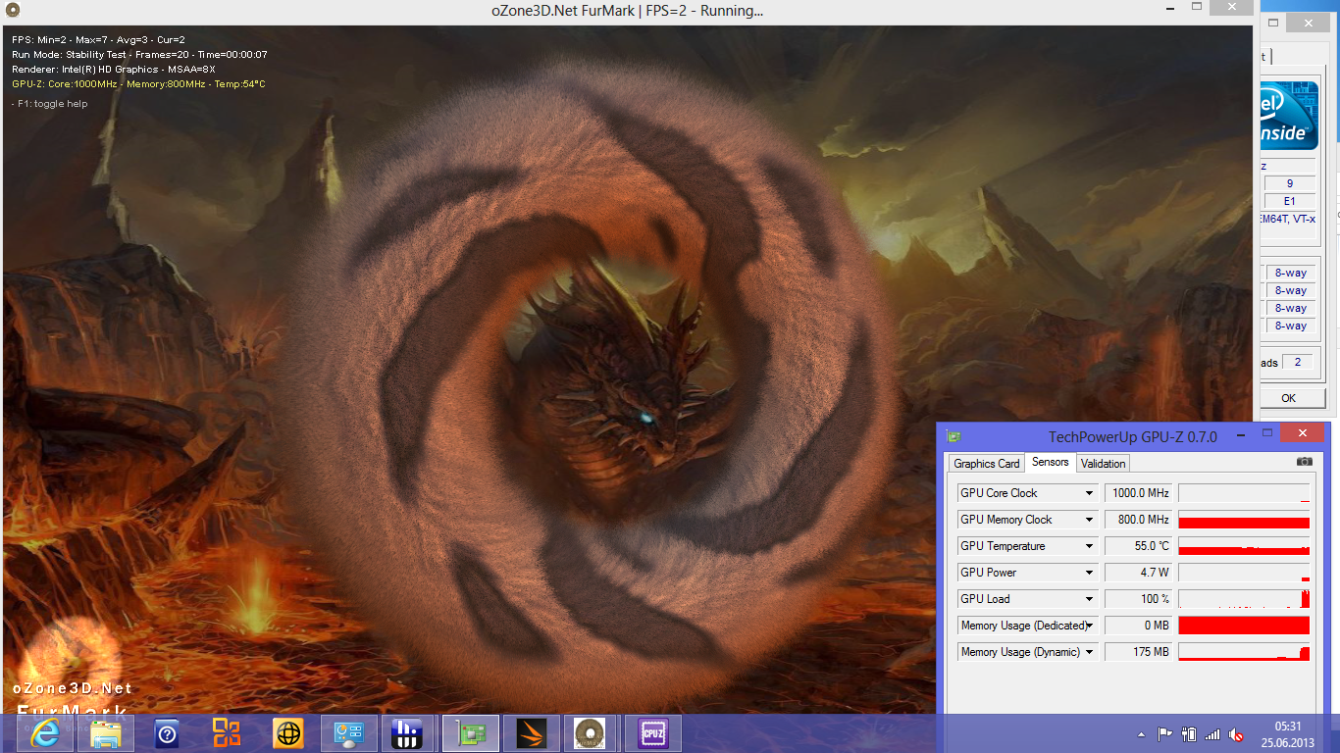Viewport: 1340px width, 753px height.
Task: Click the FurMark 'Renderer: Intel(R) HD Graphics' line
Action: point(114,70)
